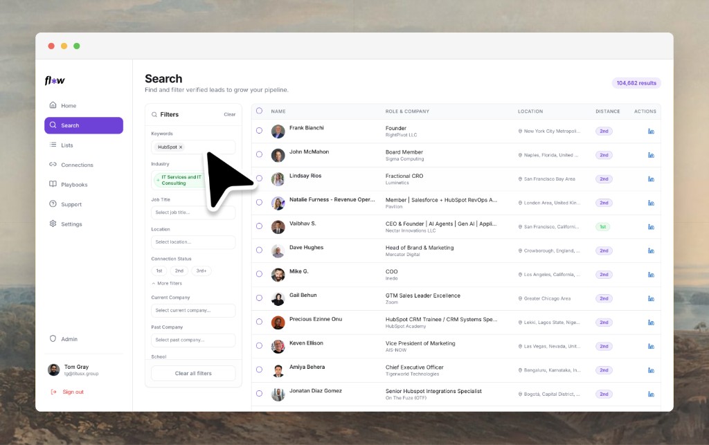This screenshot has height=445, width=709.
Task: Open Frank Bianchi's LinkedIn action icon
Action: (651, 131)
